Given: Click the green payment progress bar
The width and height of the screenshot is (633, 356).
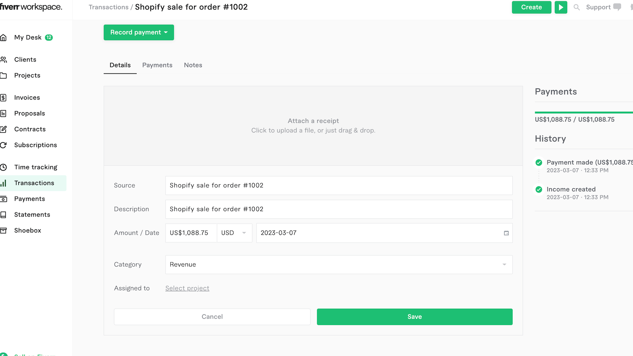Looking at the screenshot, I should click(x=584, y=112).
